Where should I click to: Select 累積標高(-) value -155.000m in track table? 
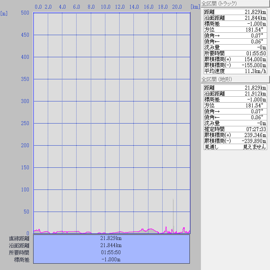254,65
